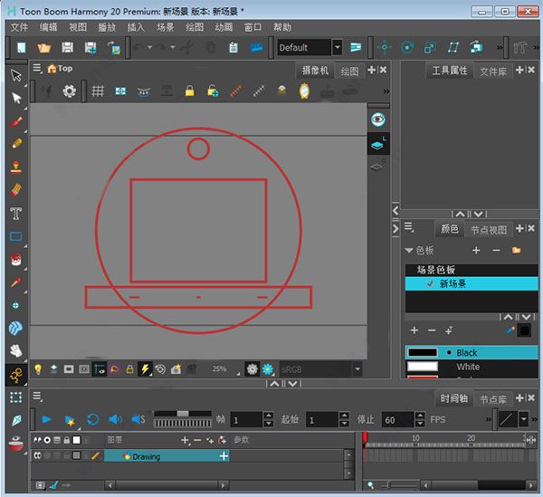This screenshot has width=543, height=497.
Task: Pick the Paint bucket tool
Action: pos(16,260)
